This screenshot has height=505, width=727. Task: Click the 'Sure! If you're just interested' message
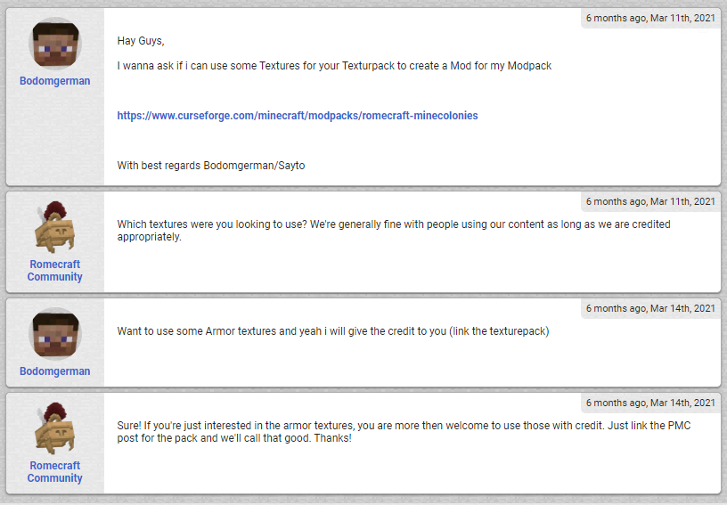coord(356,426)
